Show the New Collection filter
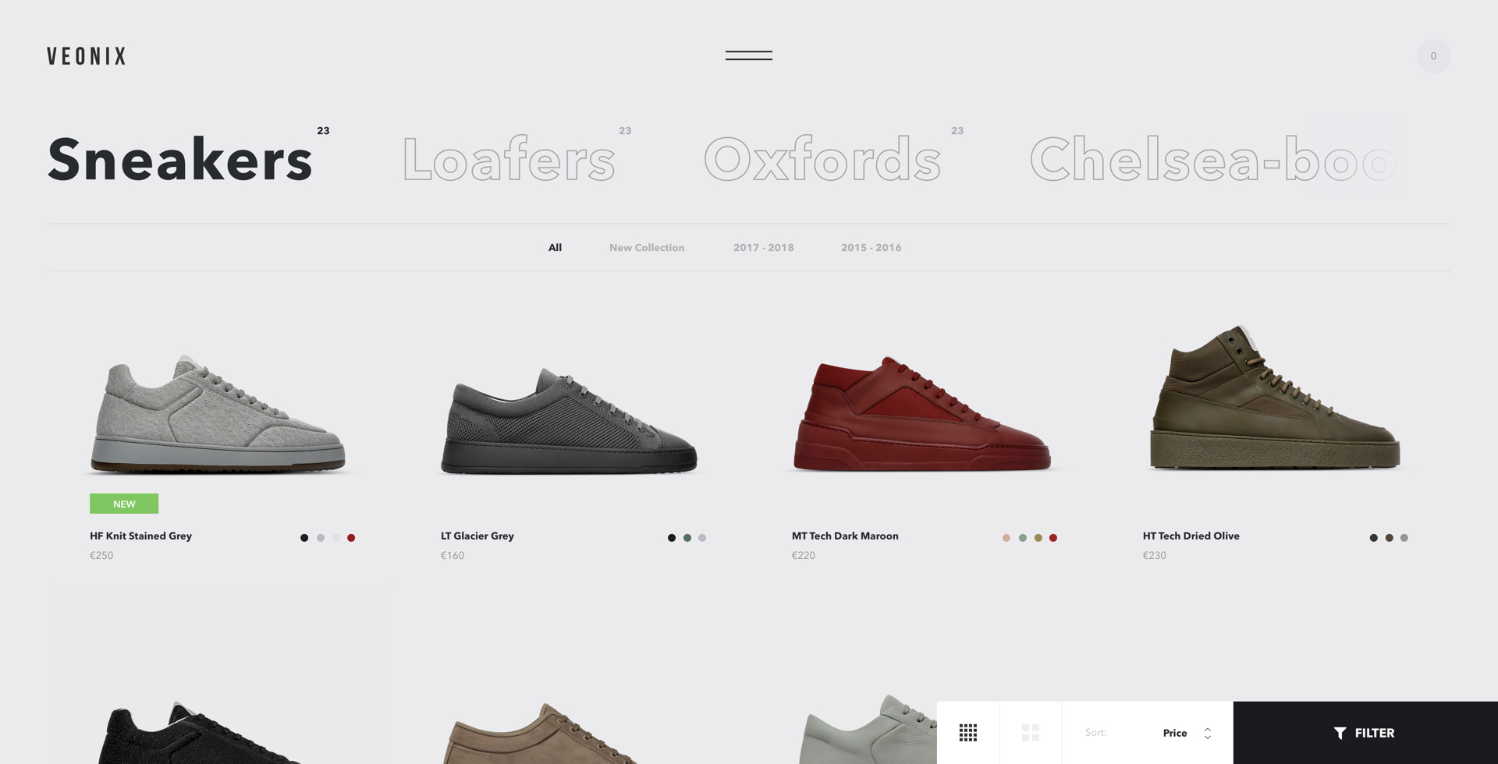Viewport: 1498px width, 764px height. click(x=647, y=247)
